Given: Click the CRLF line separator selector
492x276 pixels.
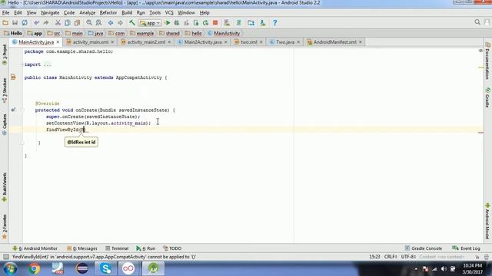Looking at the screenshot, I should point(391,257).
